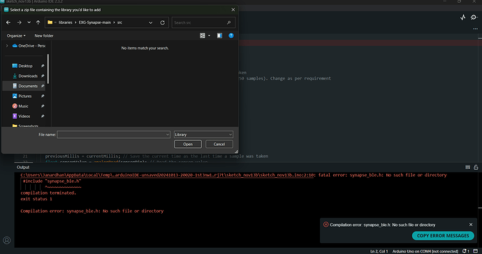Refresh the src folder listing

[x=162, y=22]
